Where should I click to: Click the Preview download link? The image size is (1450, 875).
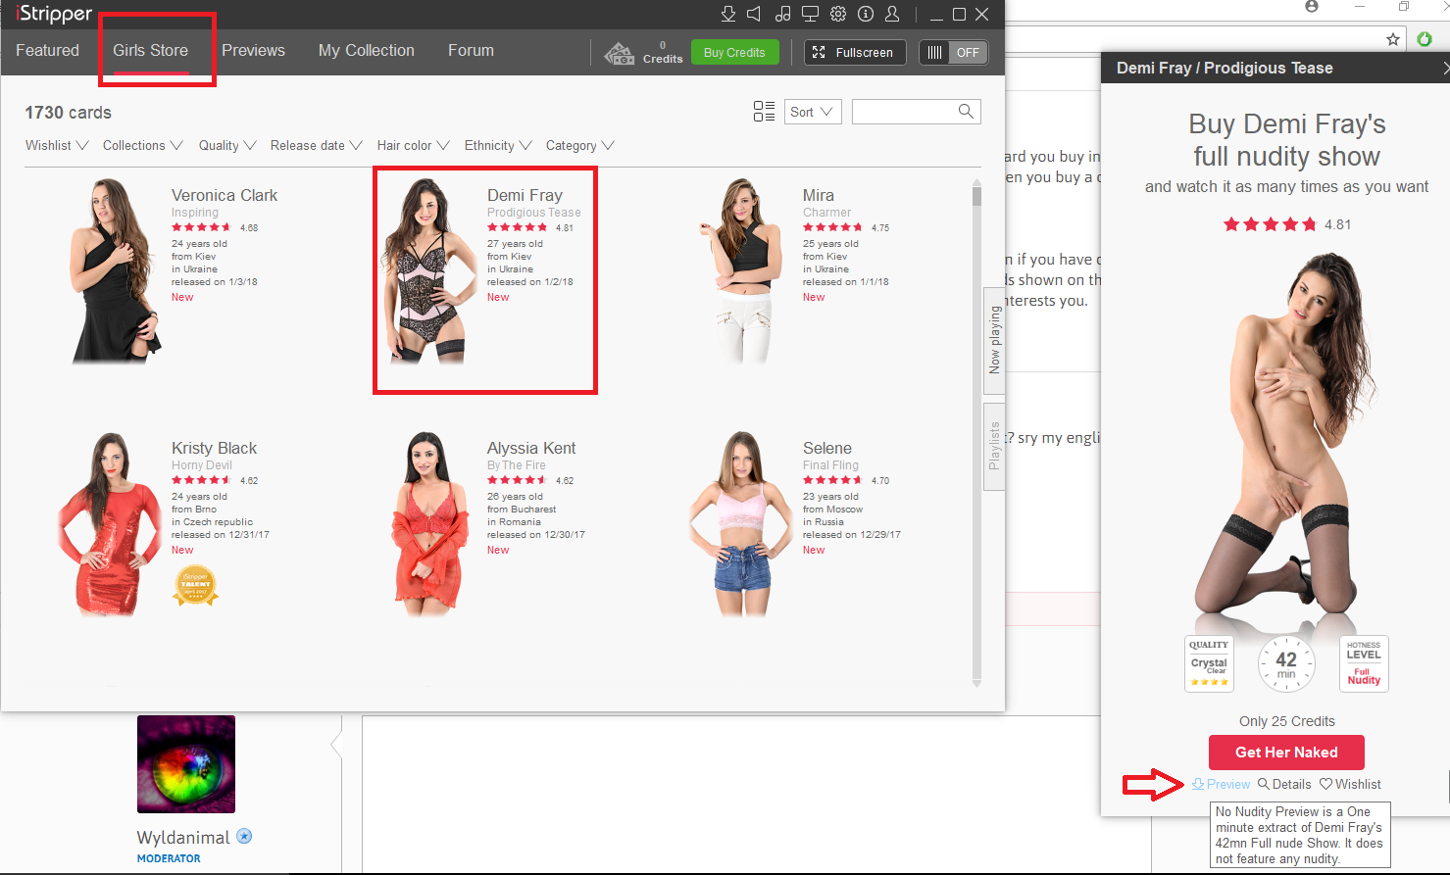click(1221, 784)
